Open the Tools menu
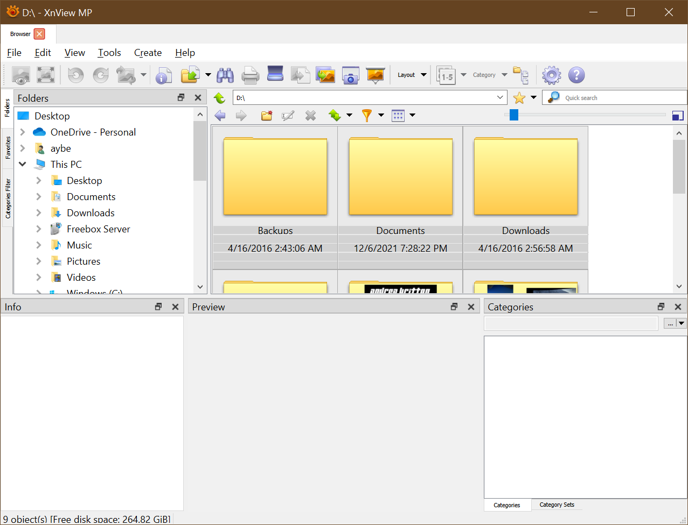The height and width of the screenshot is (525, 688). coord(109,53)
